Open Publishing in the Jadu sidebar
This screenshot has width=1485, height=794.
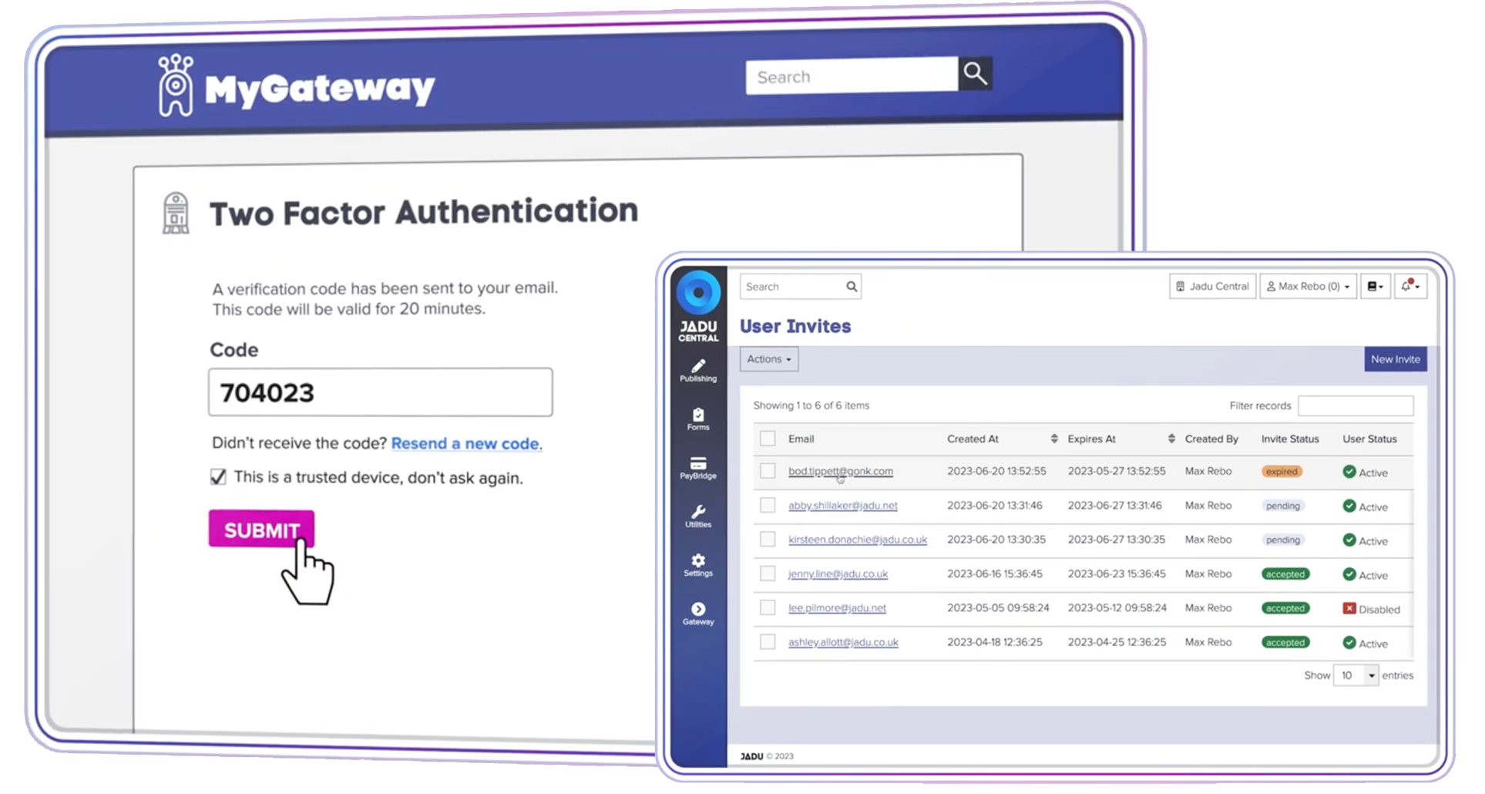(x=697, y=371)
